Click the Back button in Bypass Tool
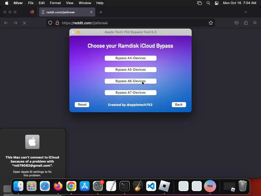This screenshot has height=196, width=261. click(179, 105)
